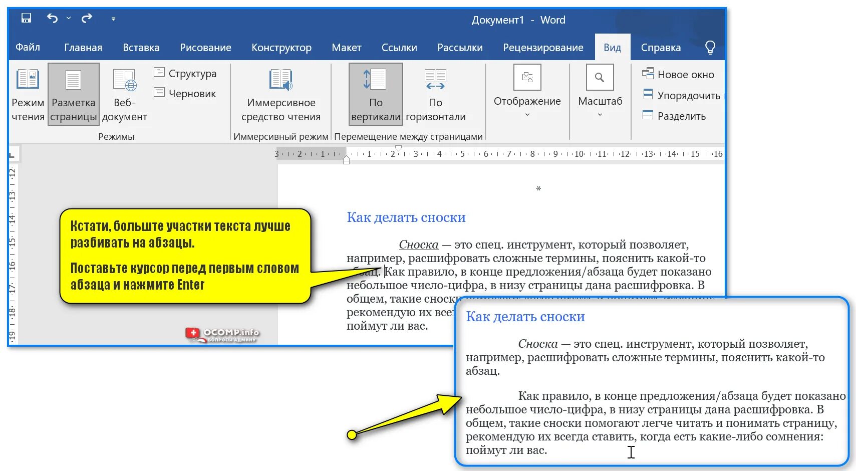Click the heading Как делать сноски in the document

[406, 217]
